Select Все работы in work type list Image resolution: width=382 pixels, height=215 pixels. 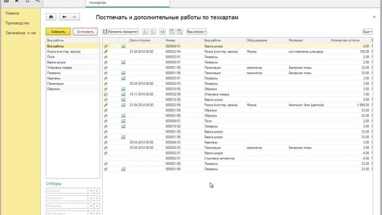73,46
